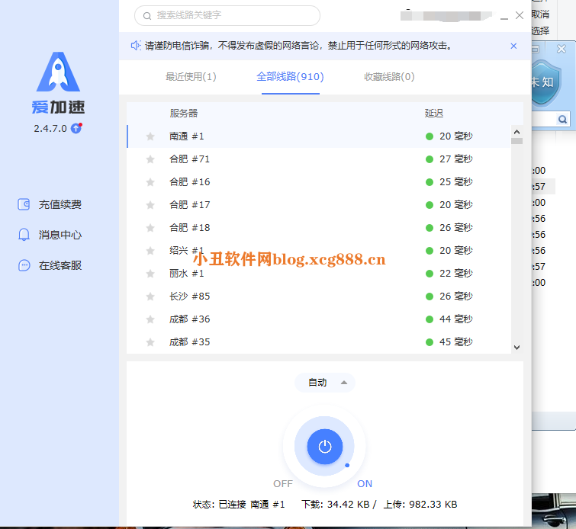
Task: Click the recharge wallet icon
Action: coord(24,204)
